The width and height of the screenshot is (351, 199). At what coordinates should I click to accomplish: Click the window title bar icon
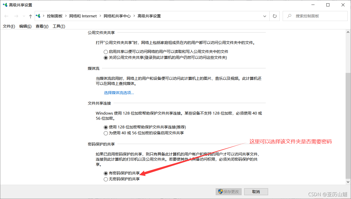coord(5,5)
